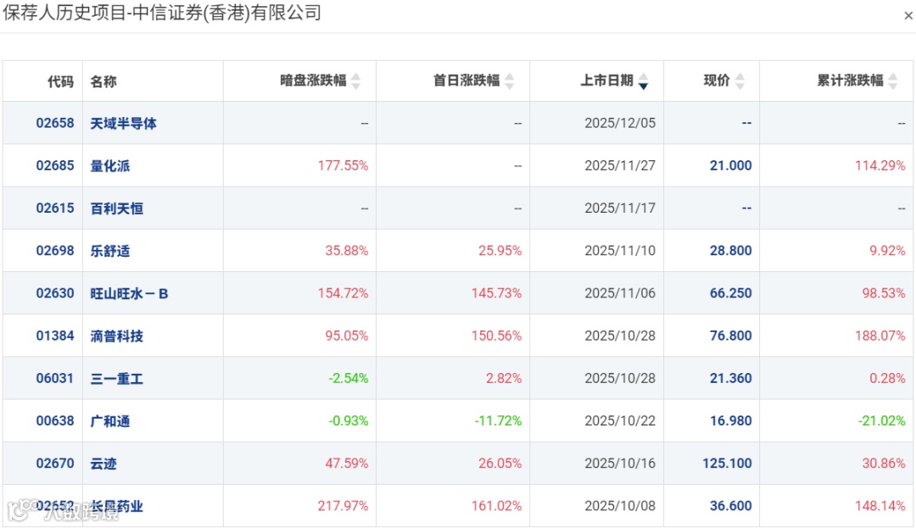Viewport: 916px width, 528px height.
Task: Open 乐舒适 stock page
Action: coord(109,251)
